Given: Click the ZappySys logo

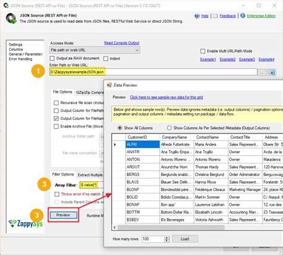Looking at the screenshot, I should pos(26,223).
